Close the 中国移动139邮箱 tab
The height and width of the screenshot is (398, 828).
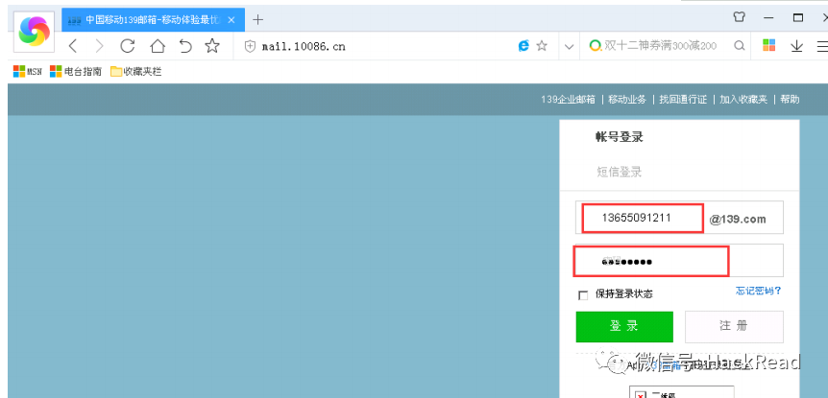point(231,20)
